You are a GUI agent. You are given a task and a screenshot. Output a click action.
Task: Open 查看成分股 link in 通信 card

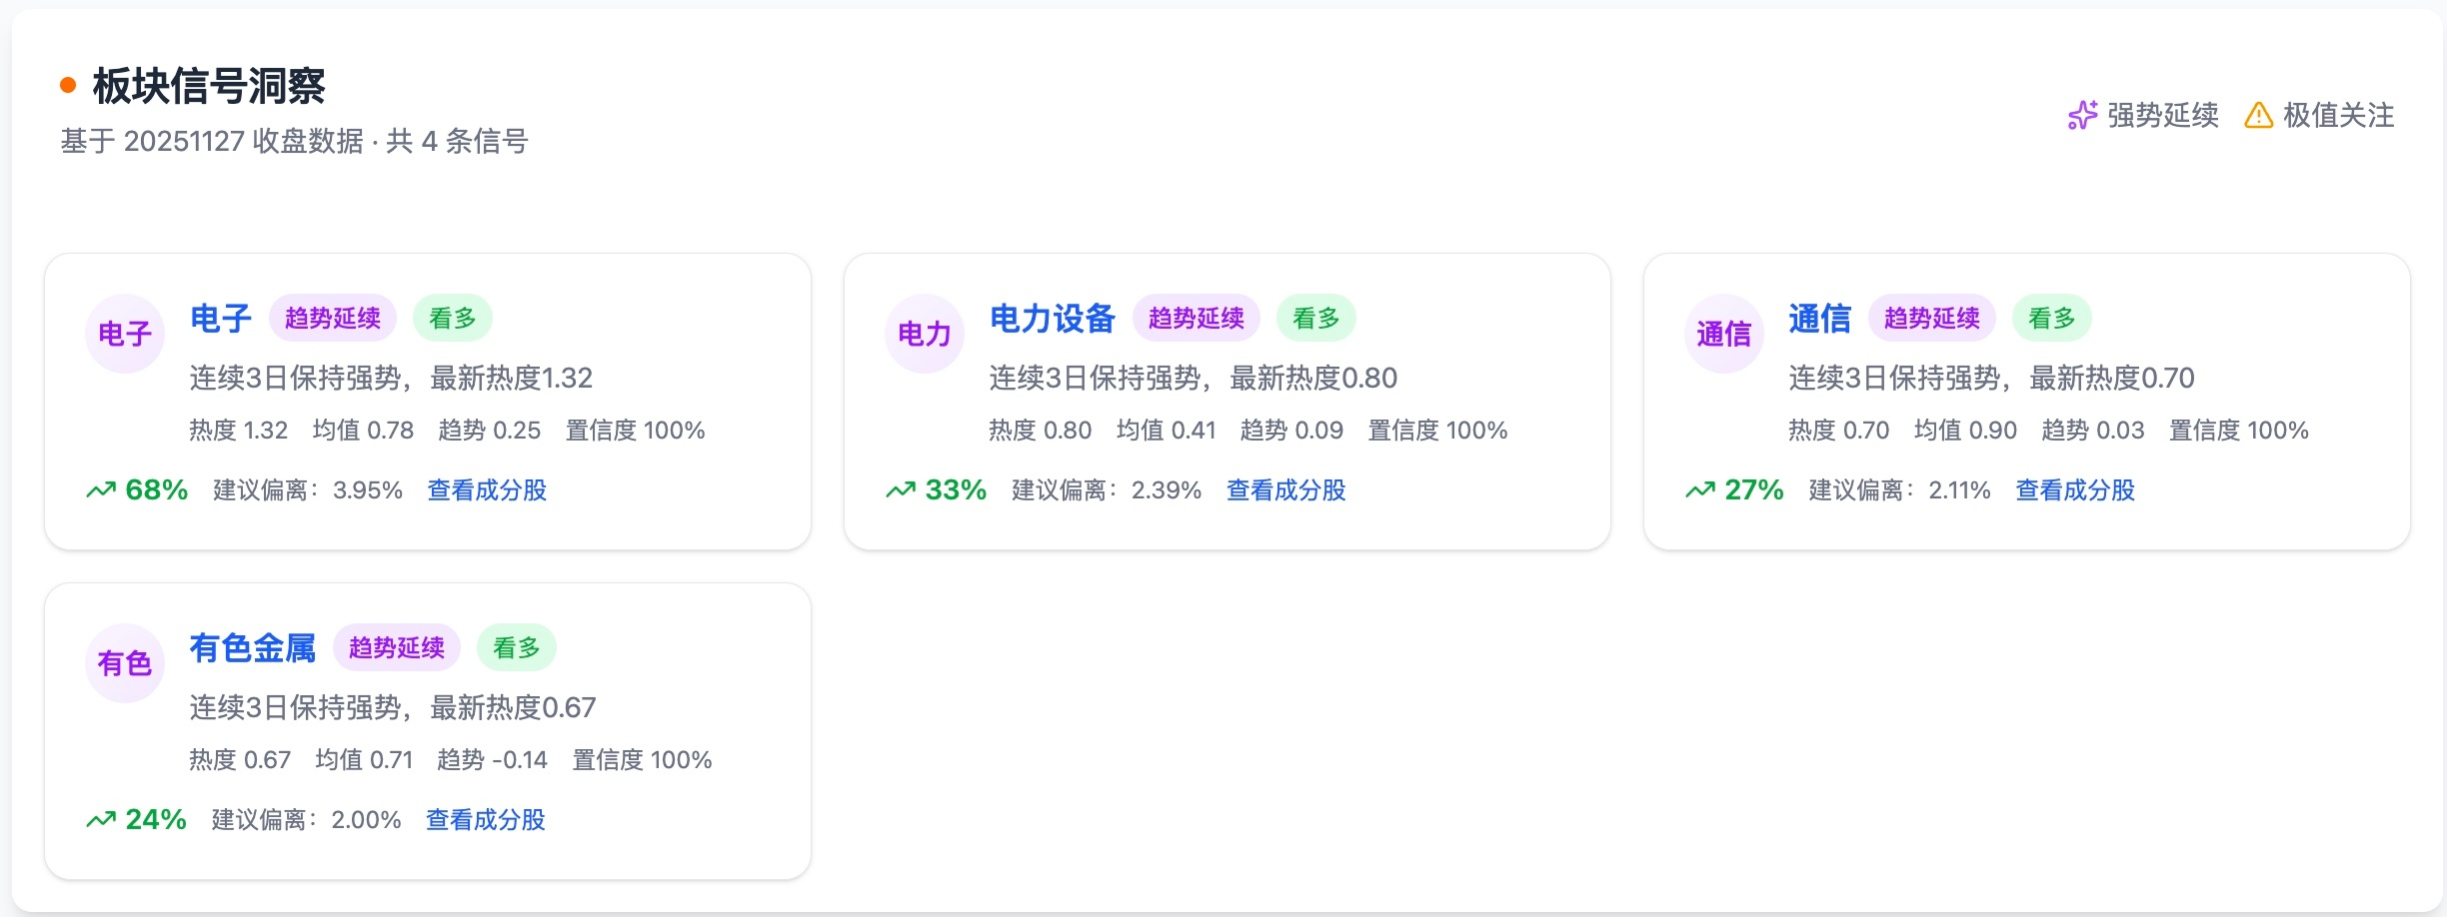coord(2075,490)
